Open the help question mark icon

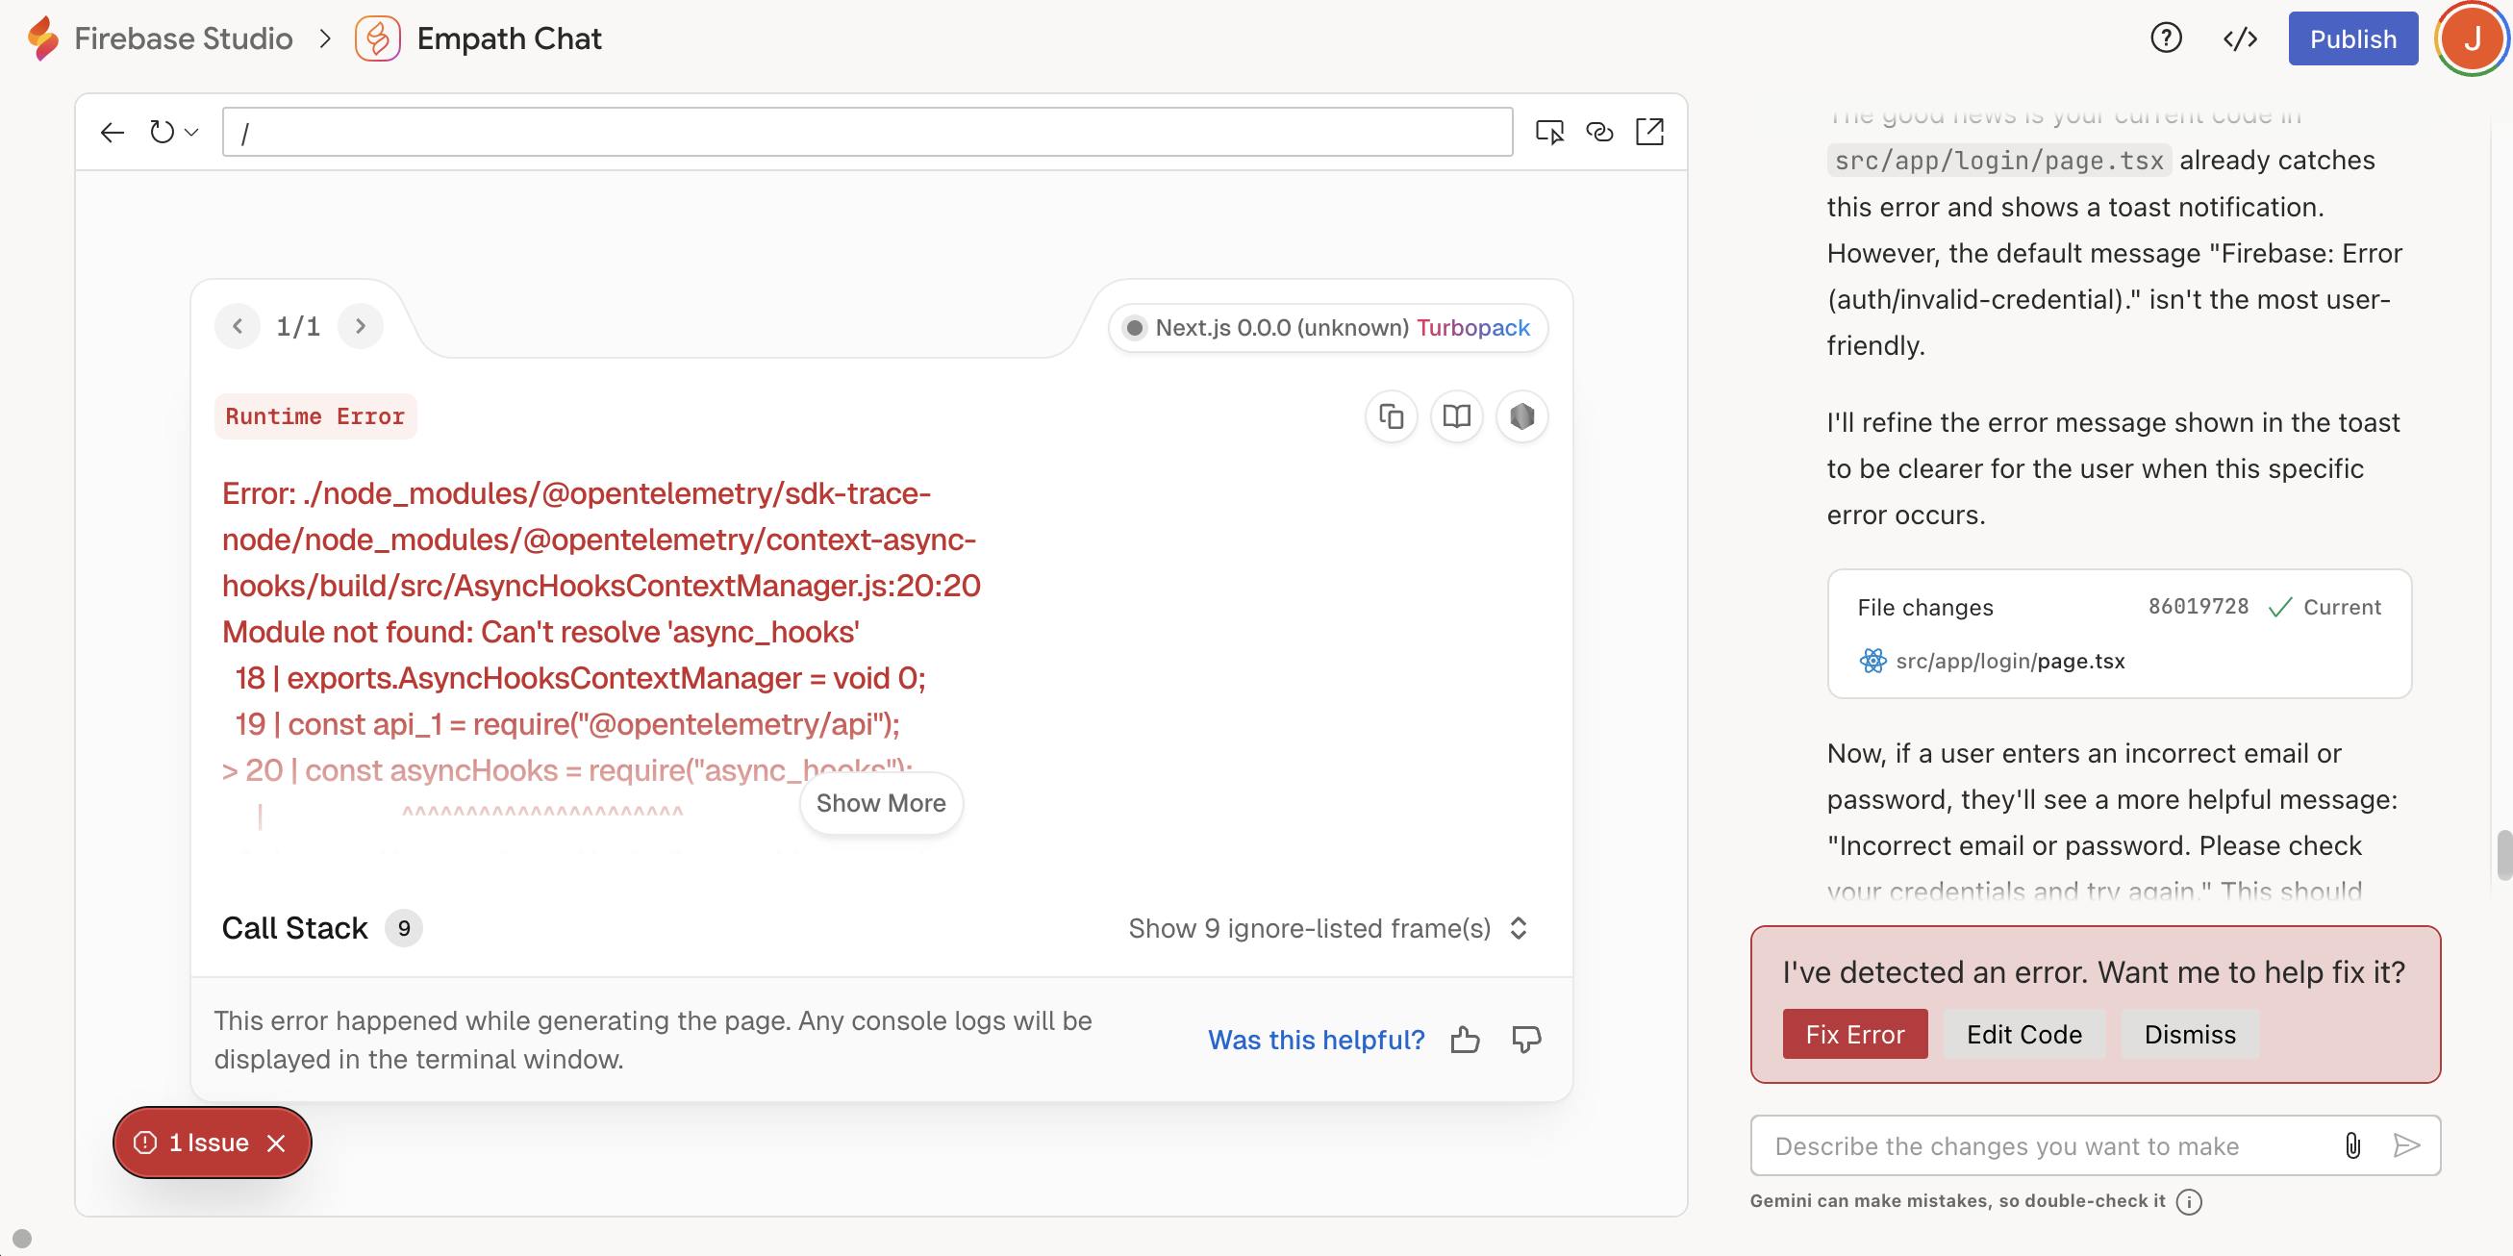[2166, 38]
